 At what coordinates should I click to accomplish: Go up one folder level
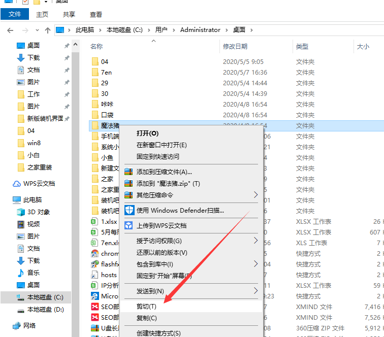pos(48,30)
